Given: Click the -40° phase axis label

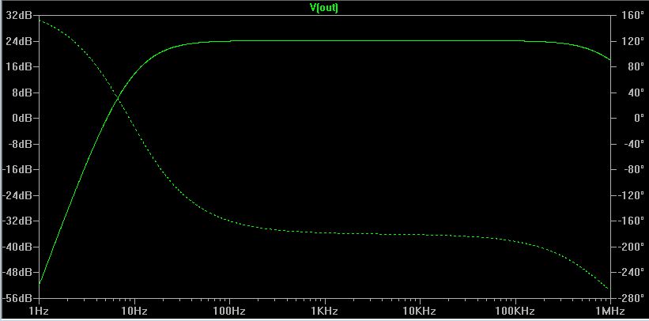Looking at the screenshot, I should click(x=634, y=144).
